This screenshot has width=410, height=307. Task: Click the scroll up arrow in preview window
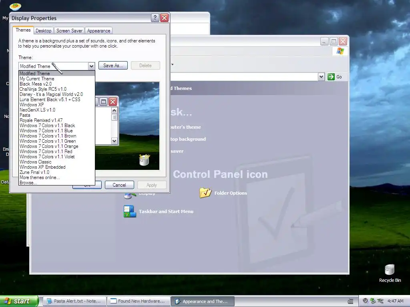tap(114, 111)
